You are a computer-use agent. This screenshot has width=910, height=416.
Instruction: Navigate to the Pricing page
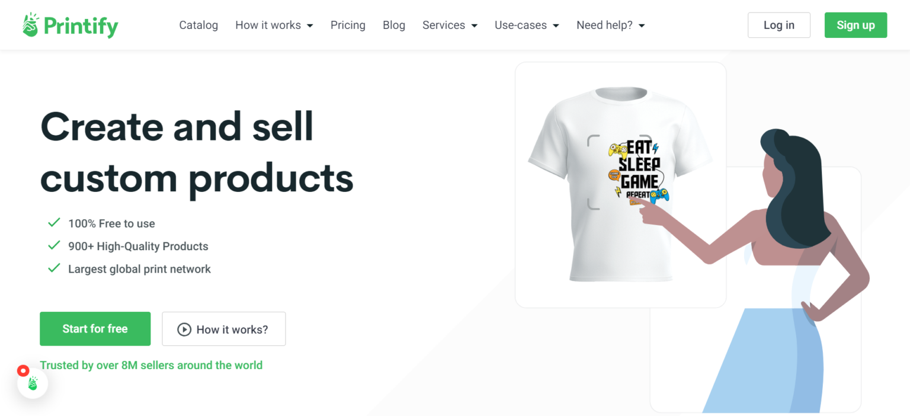click(348, 25)
